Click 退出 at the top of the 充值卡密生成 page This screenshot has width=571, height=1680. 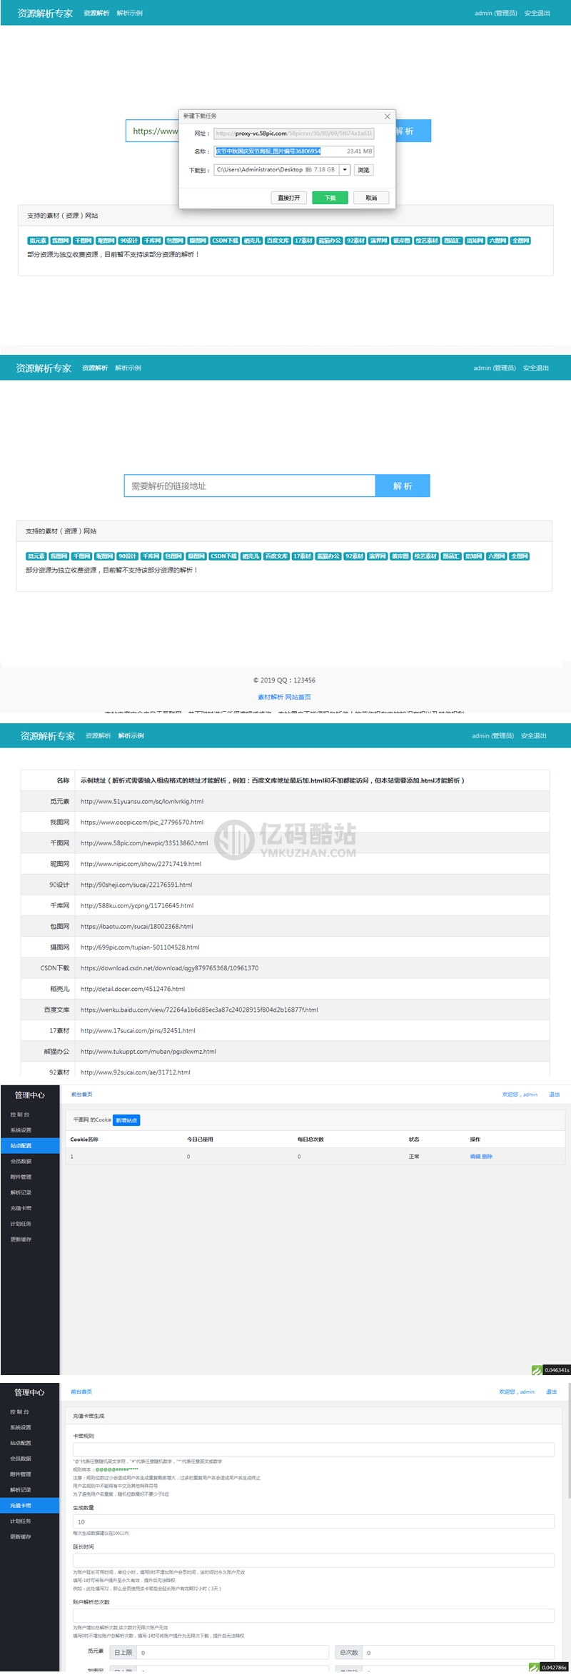point(551,1392)
